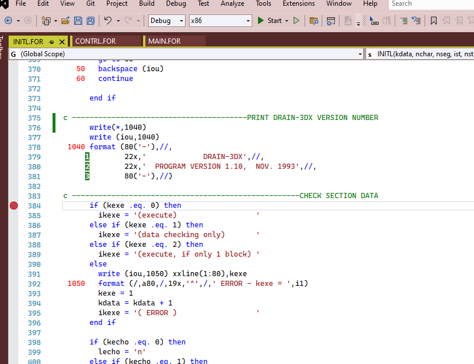Click the navigate backward arrow icon
This screenshot has height=364, width=474.
click(x=9, y=21)
